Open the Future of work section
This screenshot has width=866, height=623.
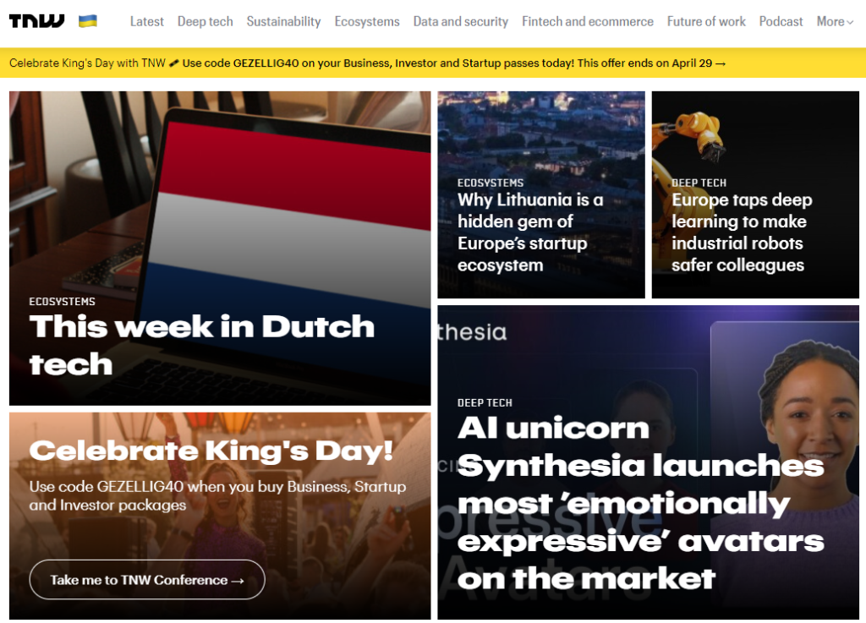click(706, 21)
